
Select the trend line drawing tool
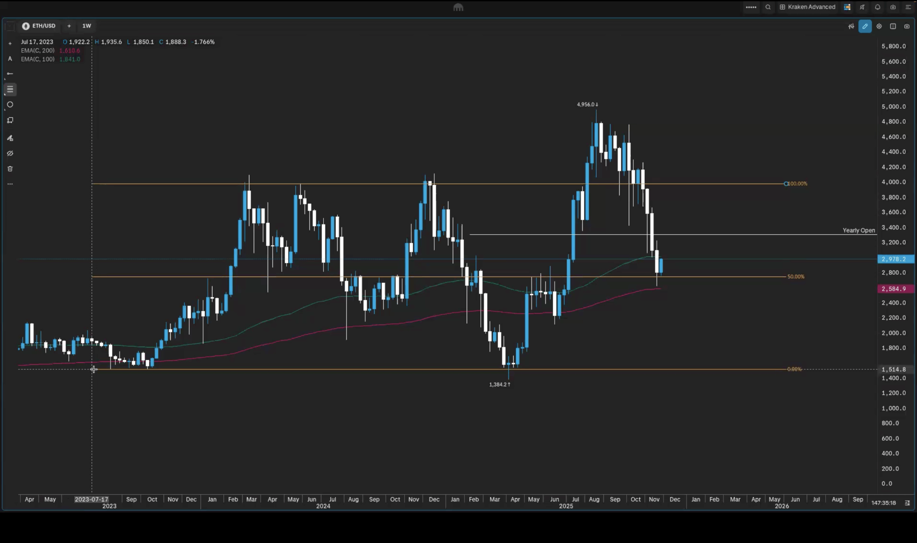[10, 74]
